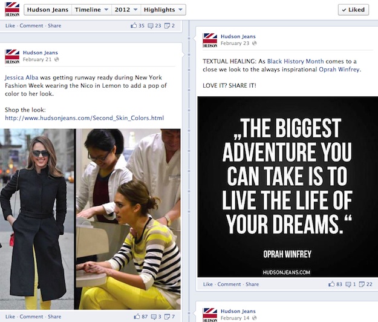Screen dimensions: 378x322
Task: Open the Oprah Winfrey link in post text
Action: click(339, 70)
